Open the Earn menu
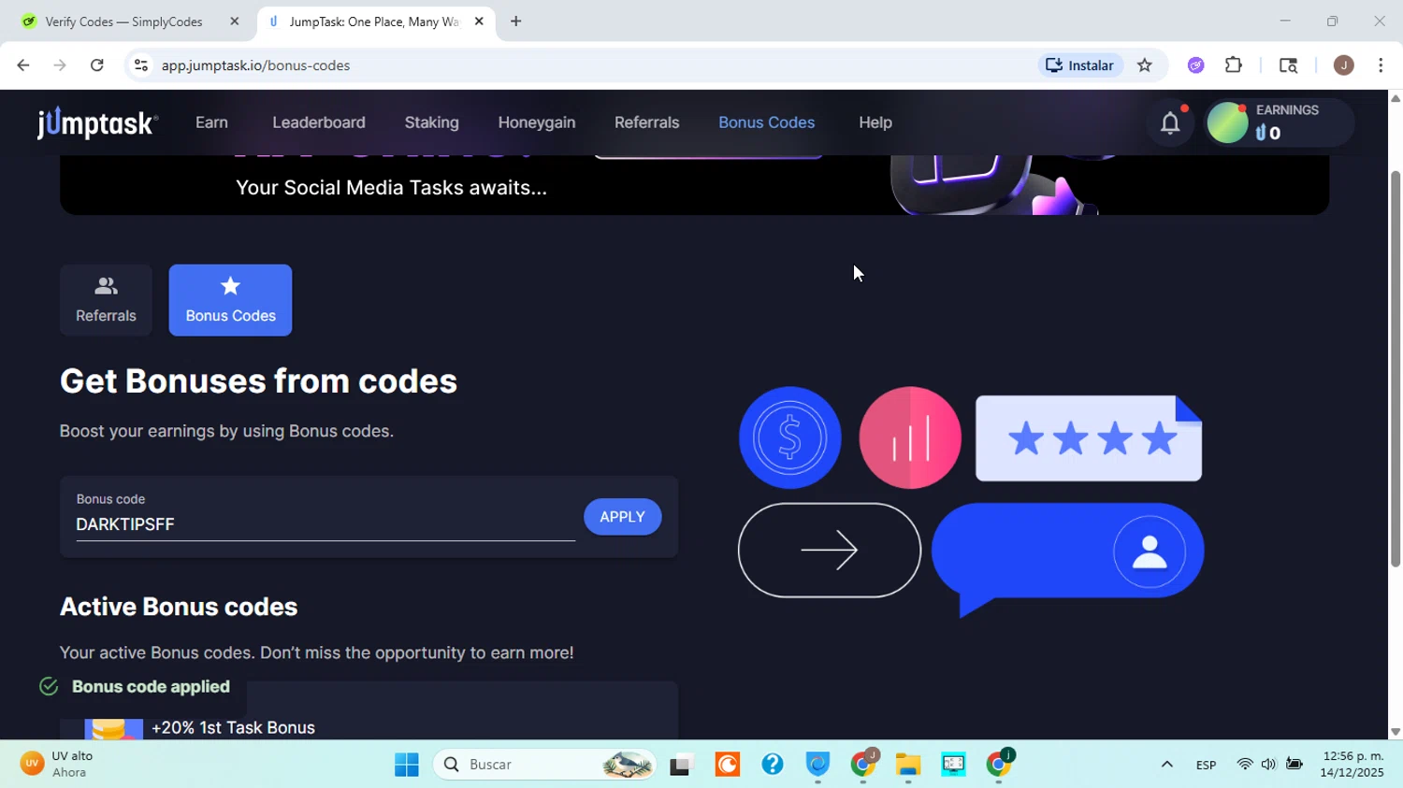Image resolution: width=1403 pixels, height=788 pixels. (x=211, y=122)
